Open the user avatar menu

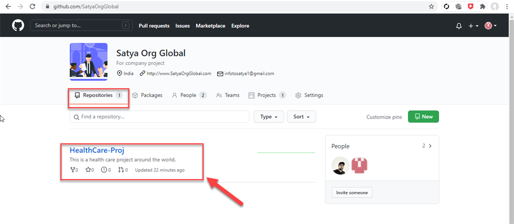coord(490,26)
